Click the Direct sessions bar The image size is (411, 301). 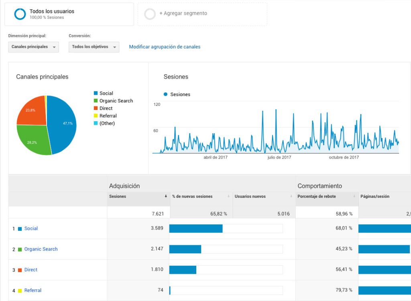point(183,270)
